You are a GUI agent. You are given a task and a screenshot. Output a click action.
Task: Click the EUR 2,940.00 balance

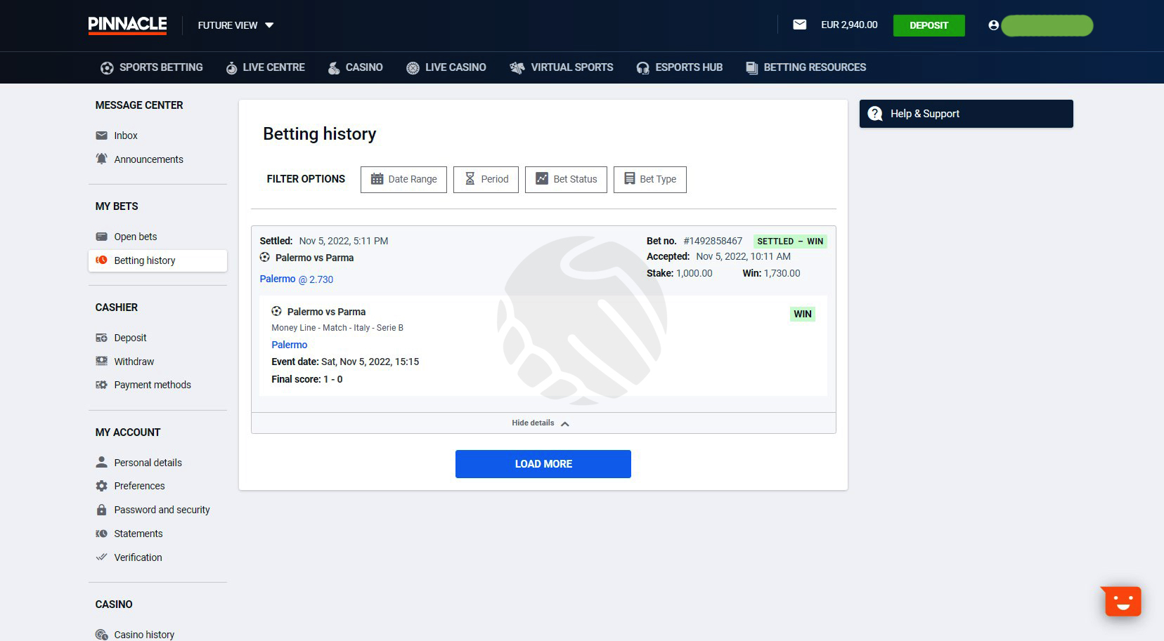[x=849, y=25]
